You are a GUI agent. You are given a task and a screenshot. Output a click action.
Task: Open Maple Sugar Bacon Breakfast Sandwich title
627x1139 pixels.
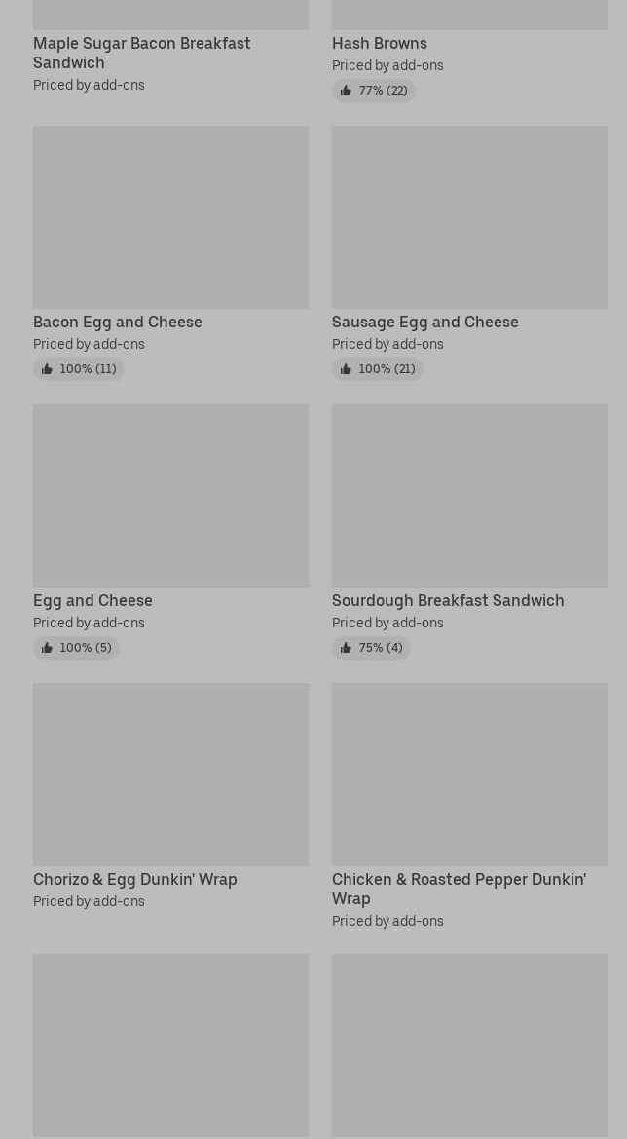pos(141,53)
